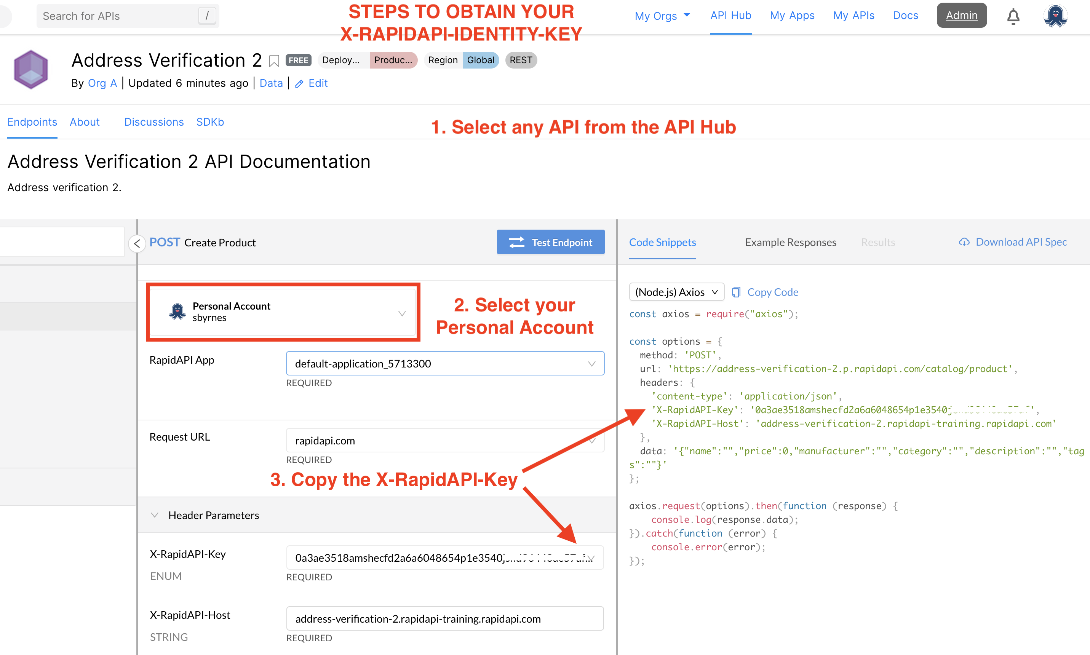Click the Address Verification 2 API logo

click(31, 70)
